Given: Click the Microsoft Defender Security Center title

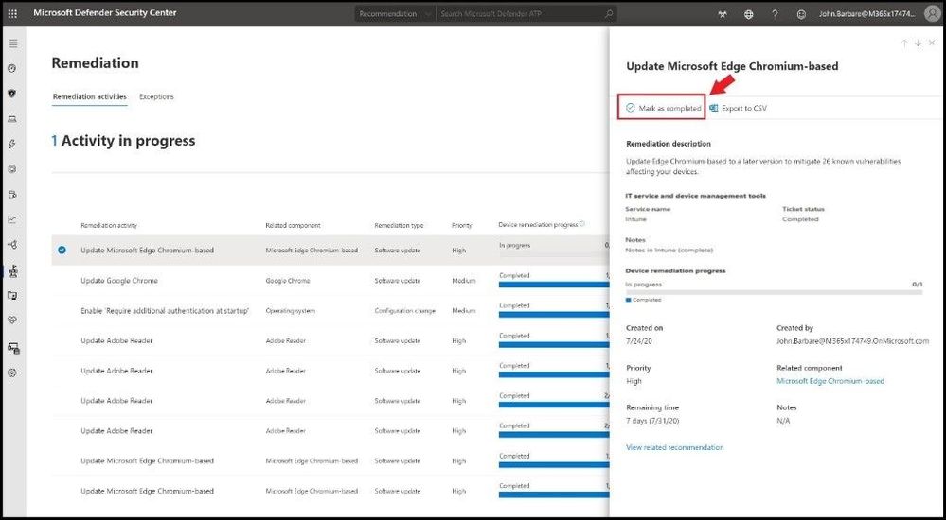Looking at the screenshot, I should (105, 12).
